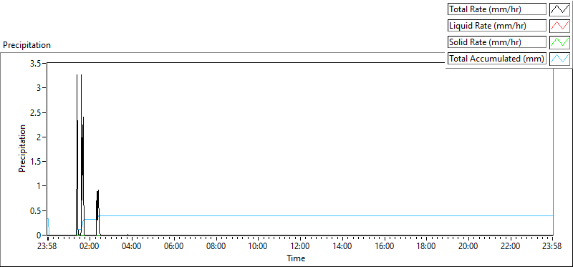The width and height of the screenshot is (573, 267).
Task: Click the 02:00 time axis marker
Action: click(x=90, y=246)
